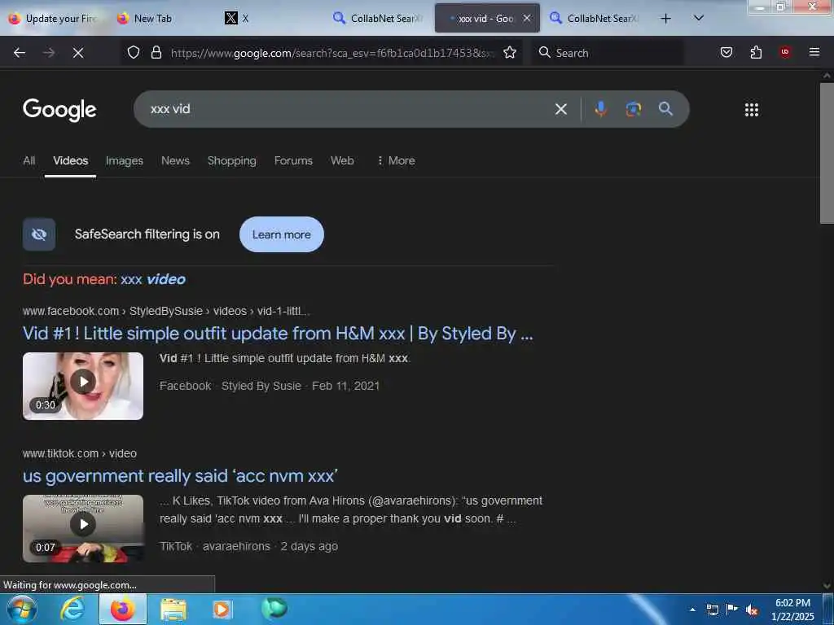List all open tabs

699,19
